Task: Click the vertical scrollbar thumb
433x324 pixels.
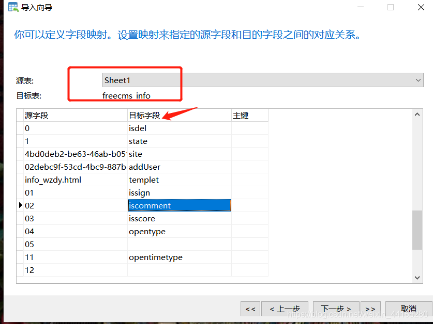Action: point(417,230)
